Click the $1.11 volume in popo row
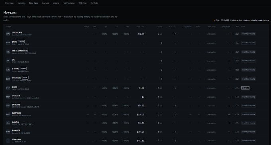 [x=141, y=88]
